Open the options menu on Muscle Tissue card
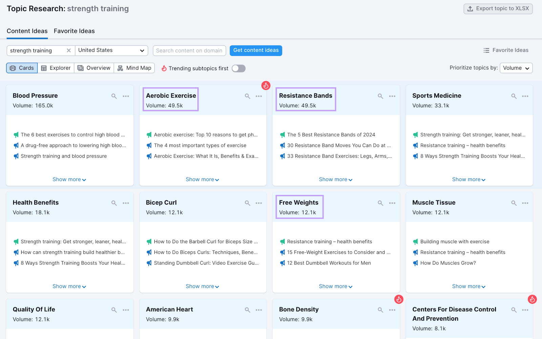Image resolution: width=542 pixels, height=339 pixels. click(525, 203)
